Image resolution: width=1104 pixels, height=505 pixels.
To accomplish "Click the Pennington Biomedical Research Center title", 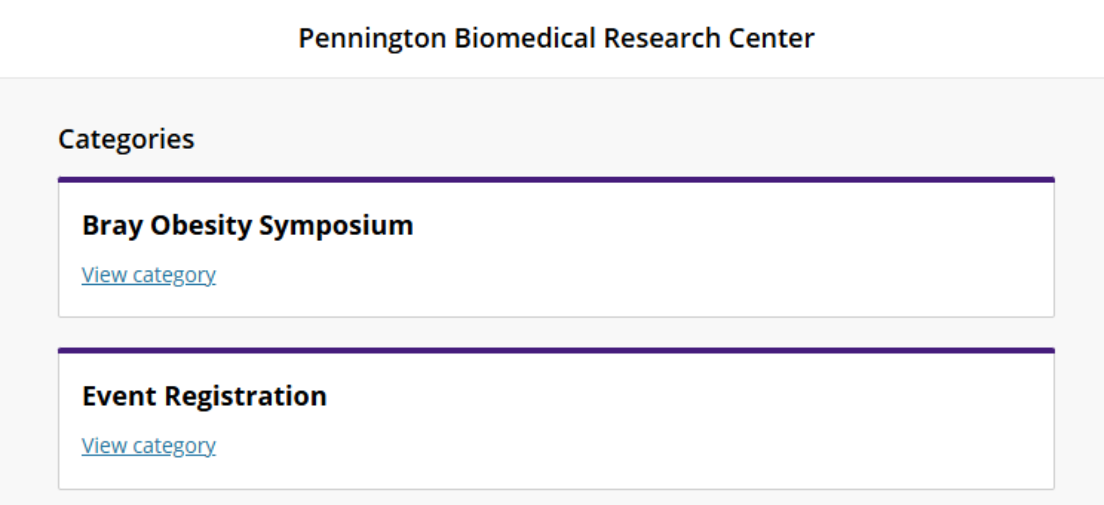I will tap(556, 39).
